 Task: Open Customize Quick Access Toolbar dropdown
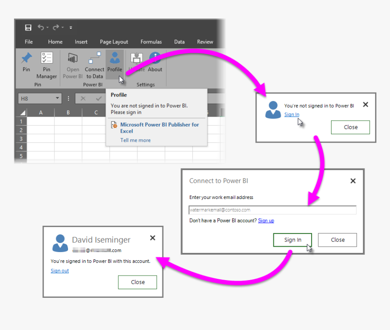tap(71, 27)
